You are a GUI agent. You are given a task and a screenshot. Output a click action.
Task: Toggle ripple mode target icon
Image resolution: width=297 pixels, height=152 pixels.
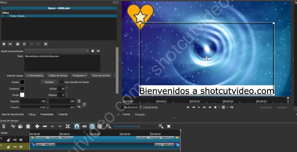(92, 126)
